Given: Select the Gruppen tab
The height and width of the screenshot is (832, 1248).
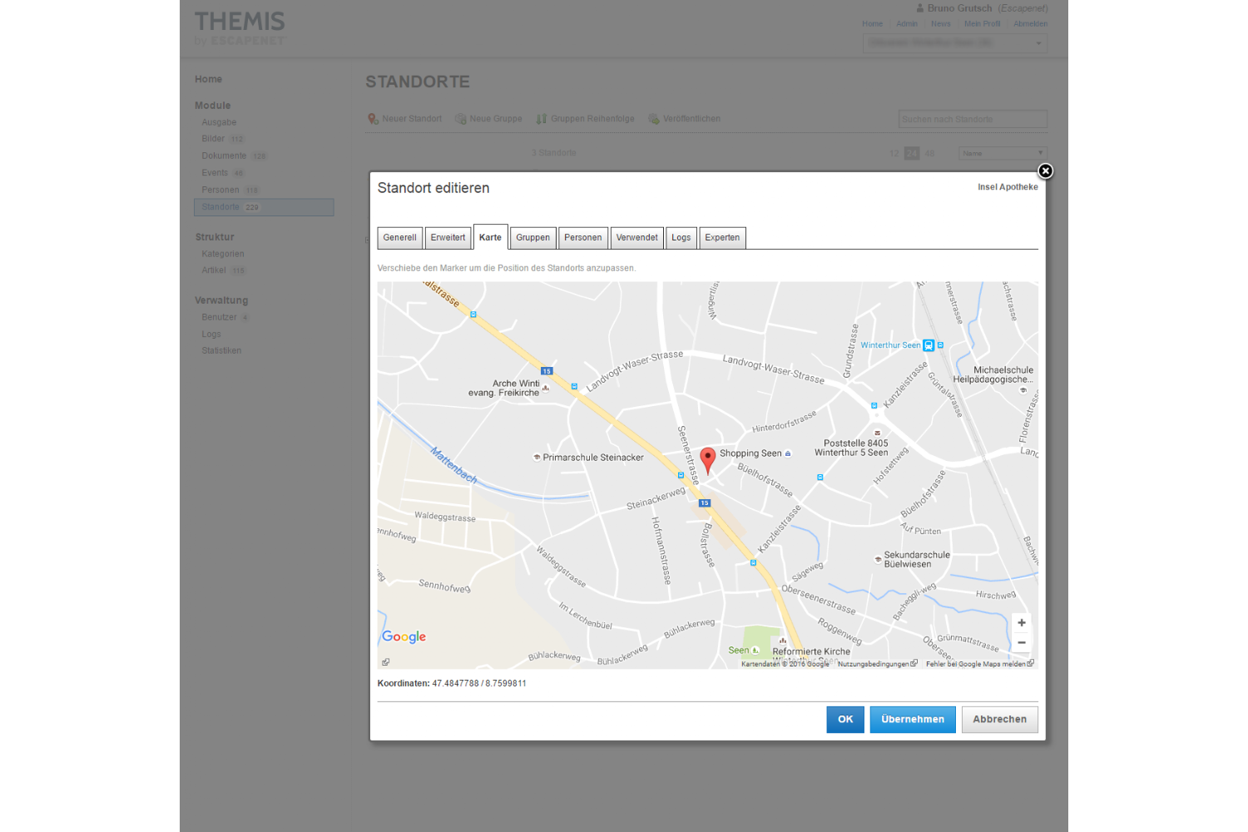Looking at the screenshot, I should (x=532, y=238).
